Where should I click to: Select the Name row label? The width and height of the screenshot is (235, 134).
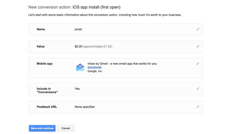41,29
